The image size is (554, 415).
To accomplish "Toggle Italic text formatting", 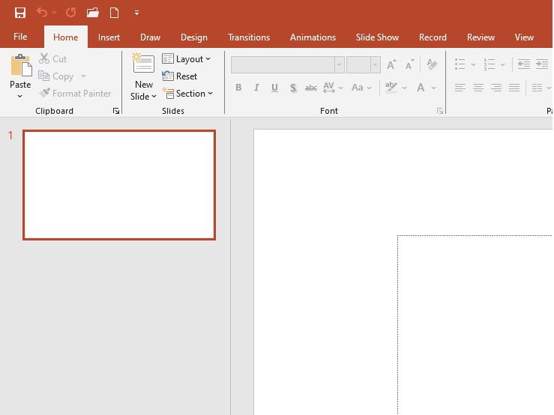I will click(x=256, y=88).
